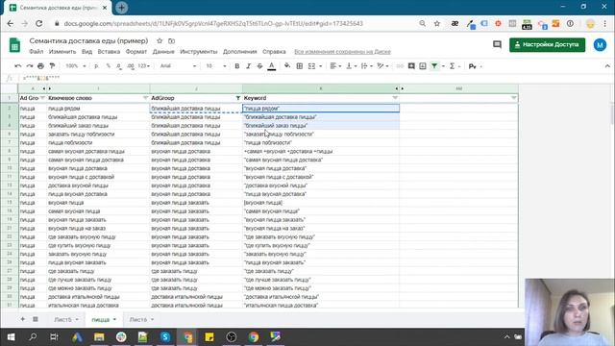Open the Инструменты menu
This screenshot has width=615, height=346.
[199, 51]
